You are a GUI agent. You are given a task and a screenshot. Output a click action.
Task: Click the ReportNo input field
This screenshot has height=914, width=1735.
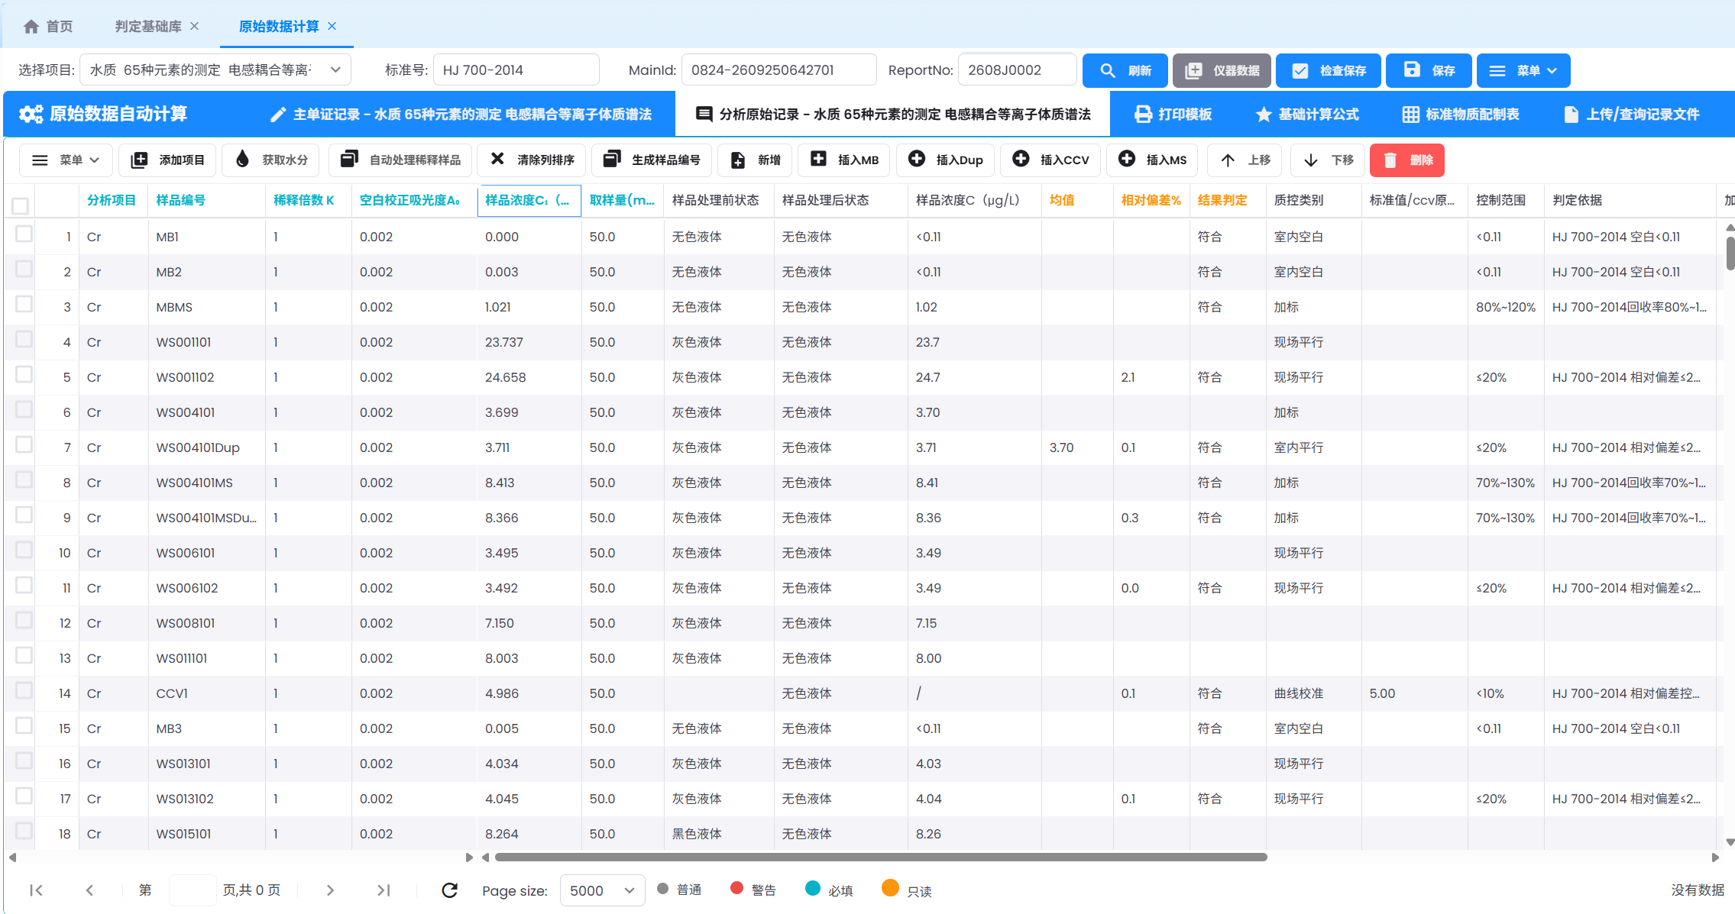click(x=1018, y=70)
